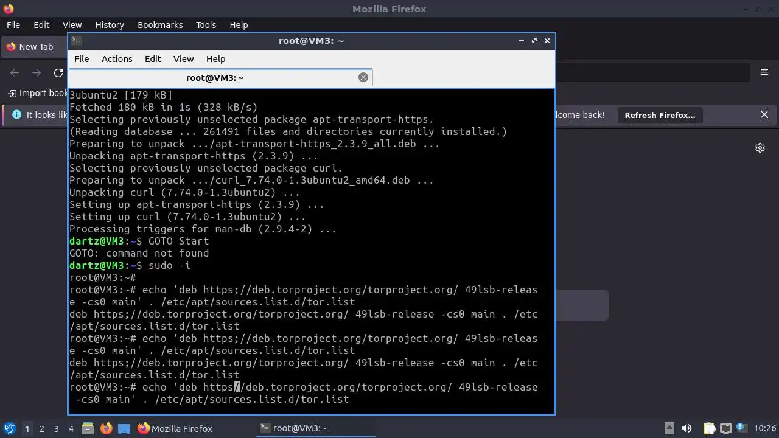
Task: Click the removable media tray icon
Action: click(669, 428)
